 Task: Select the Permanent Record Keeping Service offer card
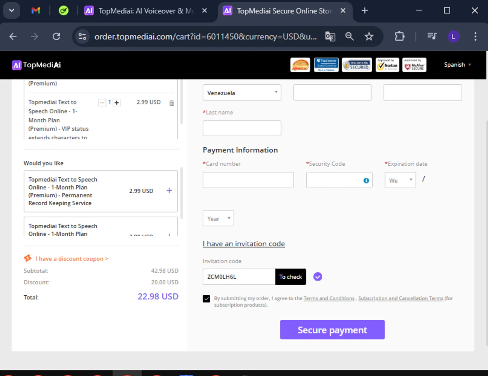[101, 191]
